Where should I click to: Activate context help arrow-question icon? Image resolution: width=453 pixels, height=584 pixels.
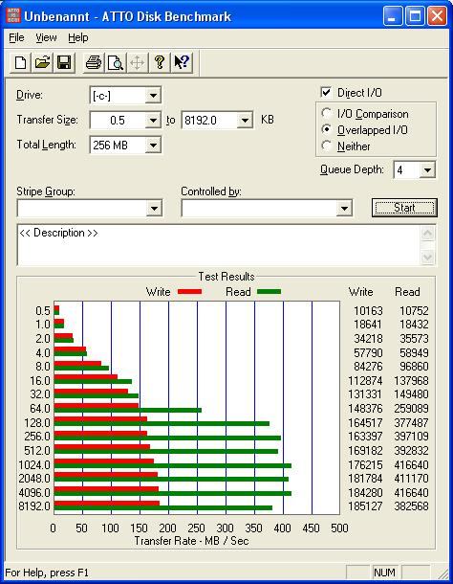pos(182,62)
